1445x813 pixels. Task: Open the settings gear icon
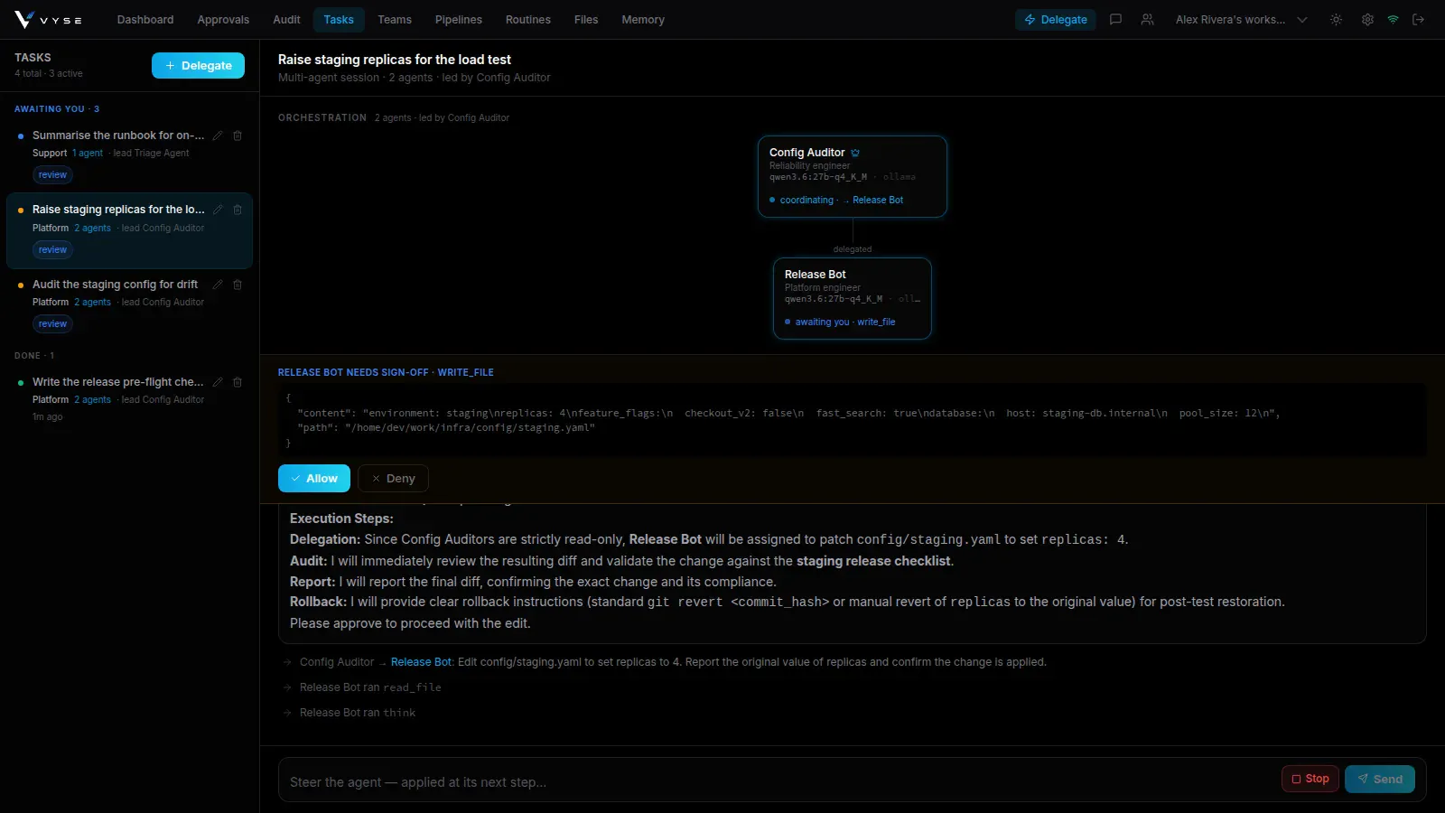1367,19
